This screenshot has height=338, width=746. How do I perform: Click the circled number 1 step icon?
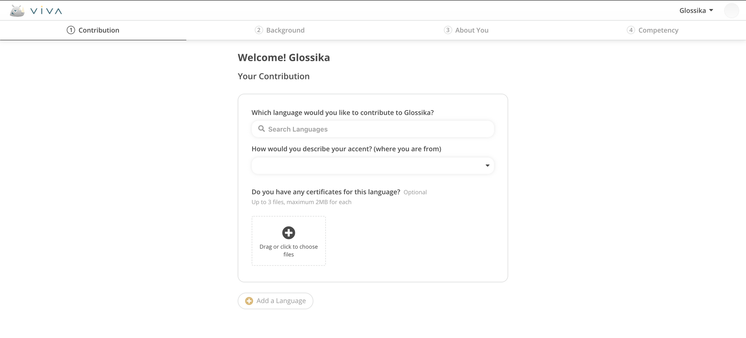[x=71, y=30]
